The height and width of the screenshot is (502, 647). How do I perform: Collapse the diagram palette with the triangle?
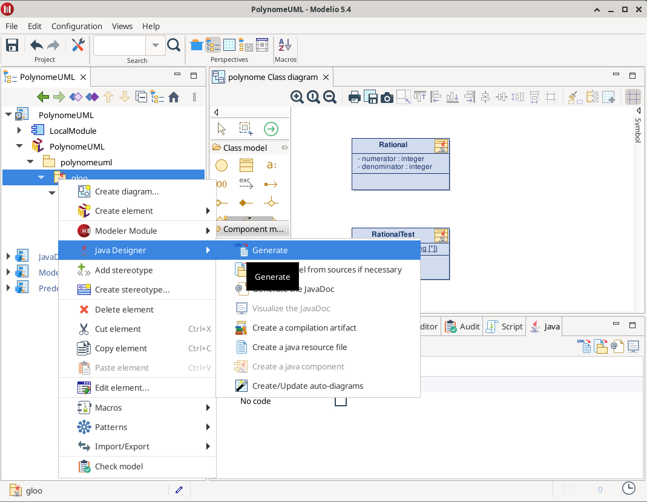click(x=216, y=112)
